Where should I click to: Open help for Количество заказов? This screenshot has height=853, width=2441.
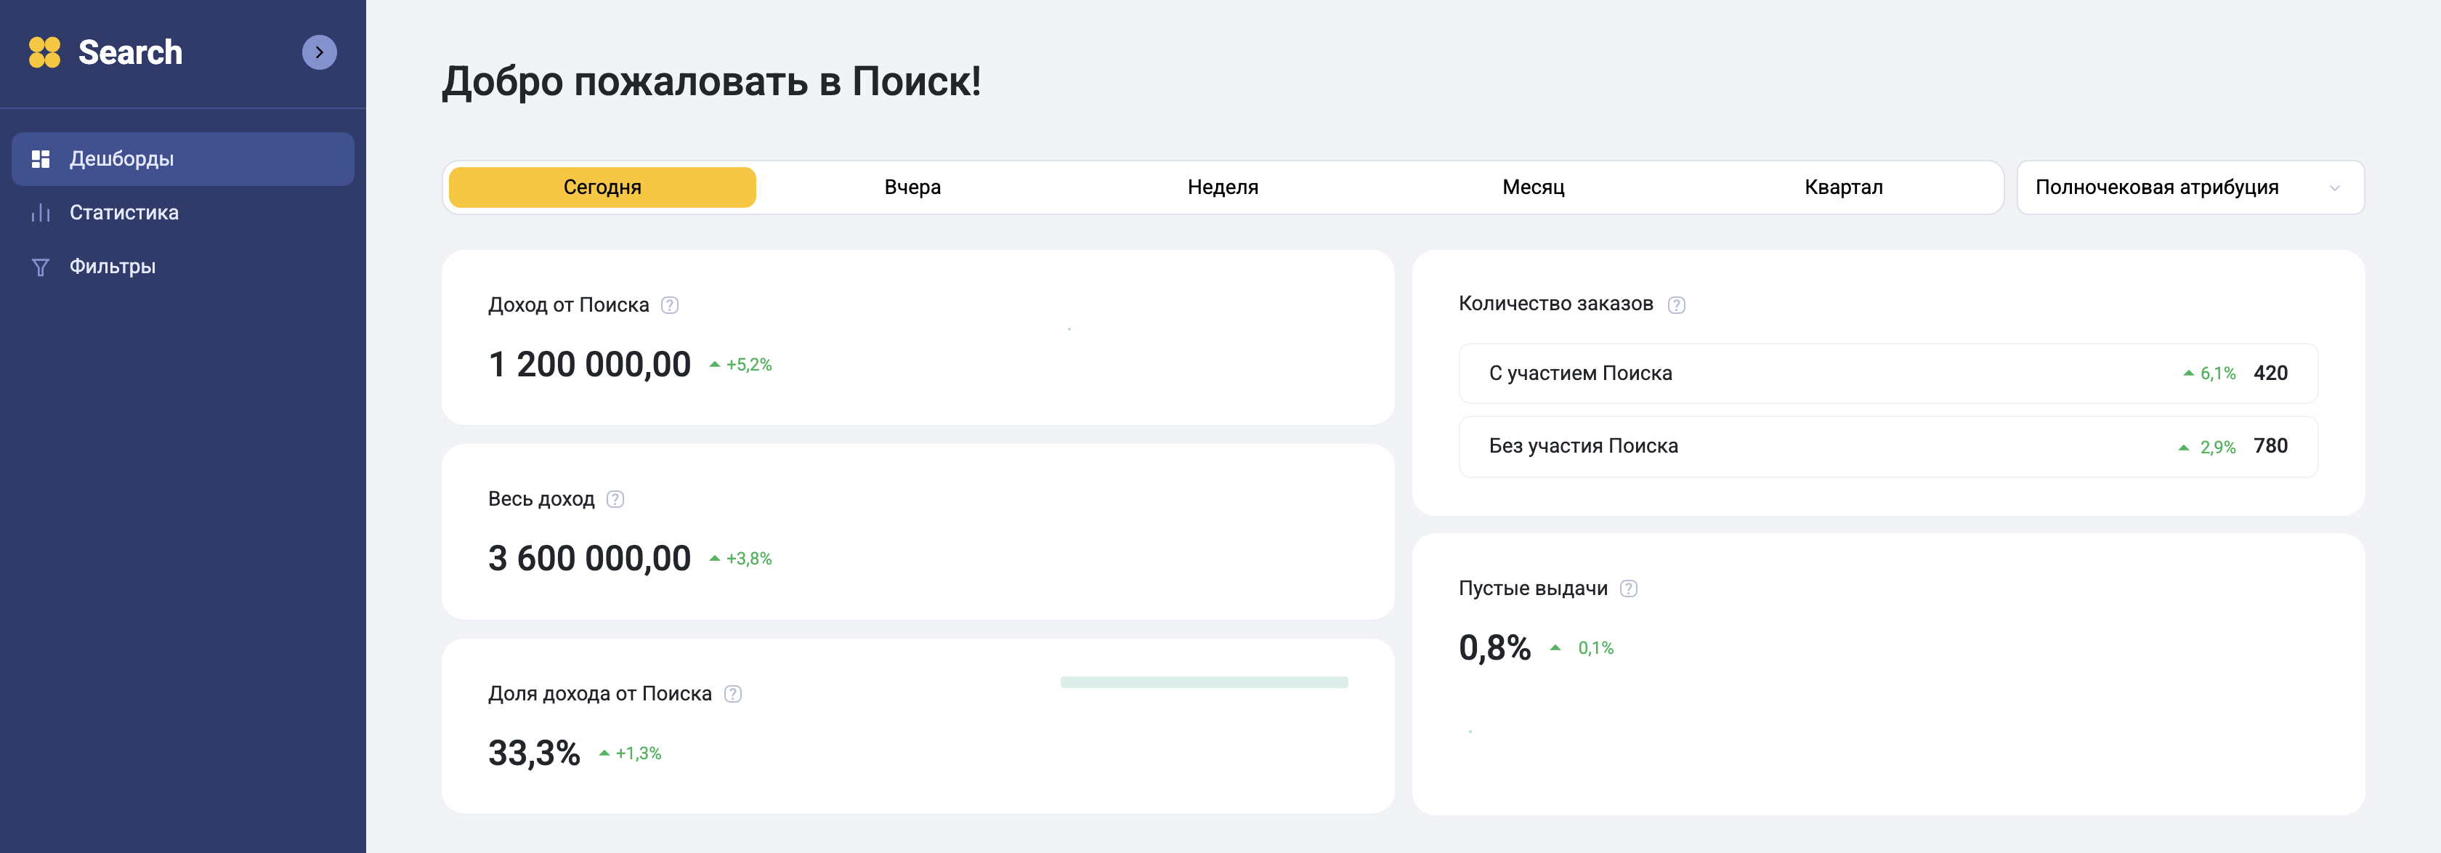pyautogui.click(x=1676, y=304)
